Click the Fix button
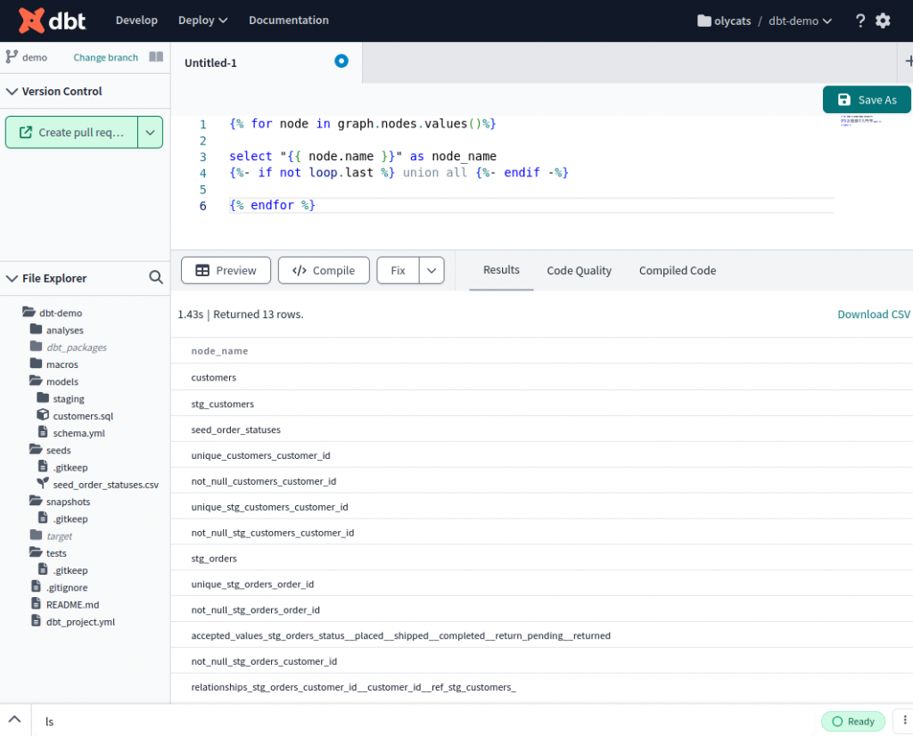Screen dimensions: 913x736 [398, 271]
